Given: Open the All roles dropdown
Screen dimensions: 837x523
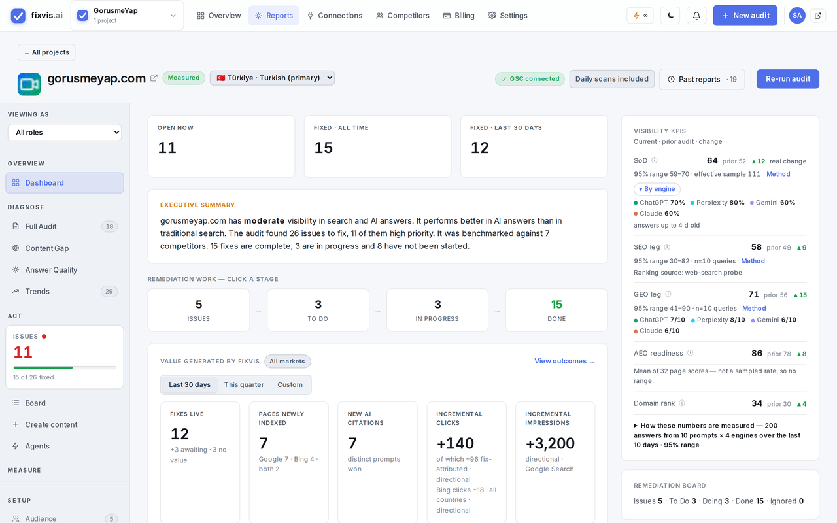Looking at the screenshot, I should [65, 133].
